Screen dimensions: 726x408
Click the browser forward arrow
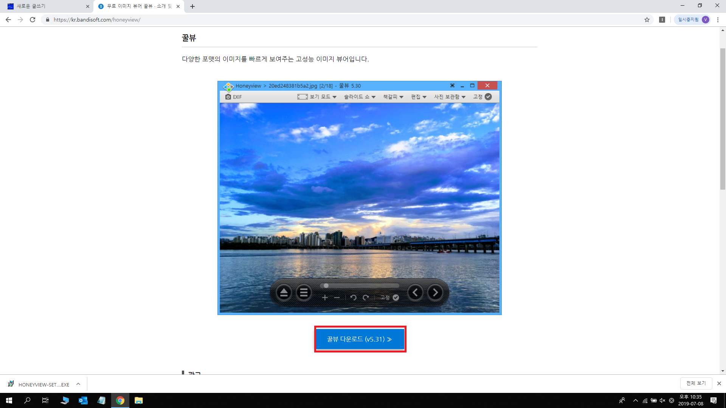click(20, 20)
